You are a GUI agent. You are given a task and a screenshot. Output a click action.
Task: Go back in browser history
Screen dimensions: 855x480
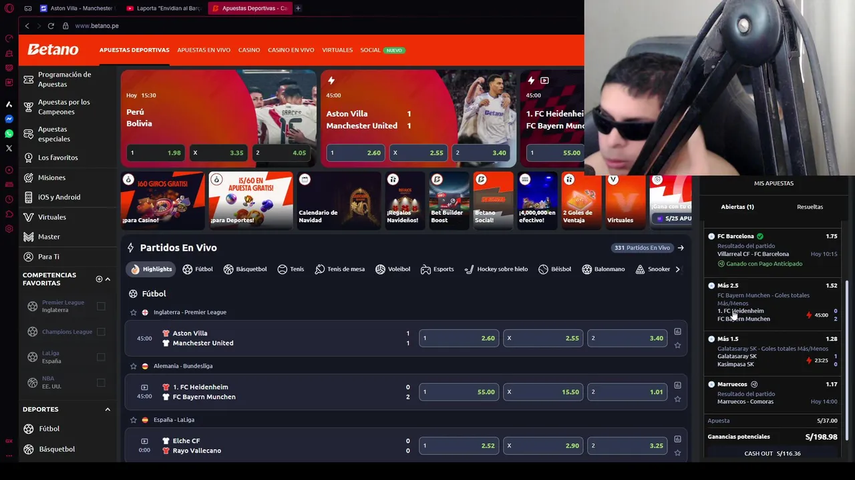[27, 25]
